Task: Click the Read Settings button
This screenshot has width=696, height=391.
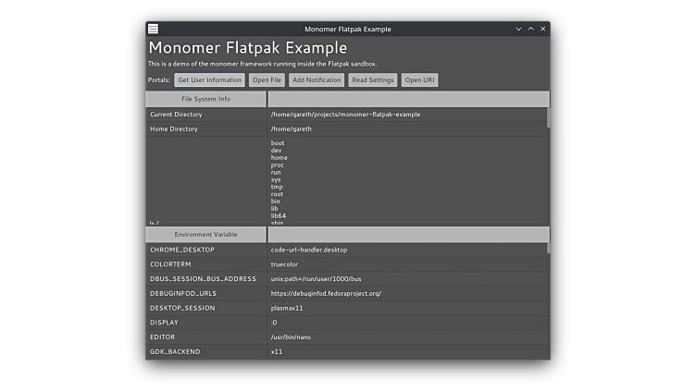Action: [x=373, y=79]
